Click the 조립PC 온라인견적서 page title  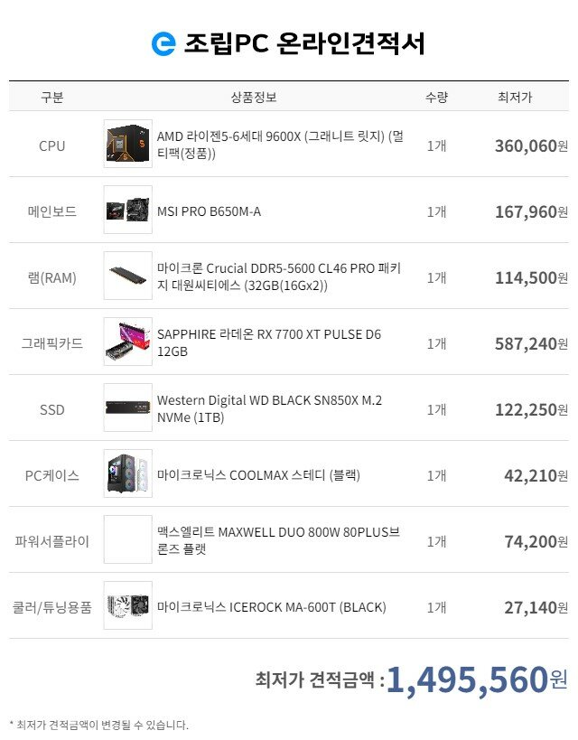pyautogui.click(x=304, y=43)
